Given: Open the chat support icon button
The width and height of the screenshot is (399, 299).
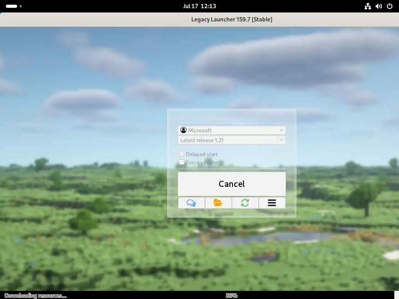Looking at the screenshot, I should point(191,202).
